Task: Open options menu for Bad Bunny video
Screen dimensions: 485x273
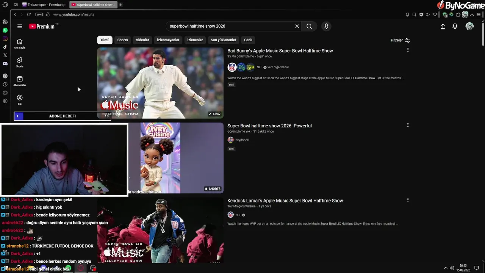Action: click(x=408, y=50)
